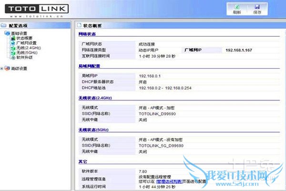The width and height of the screenshot is (286, 191).
Task: Click the 高级设置 toolbox icon
Action: 7,68
